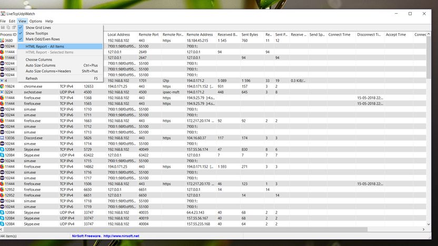
Task: Click the icon of process ID 4
Action: click(2, 80)
